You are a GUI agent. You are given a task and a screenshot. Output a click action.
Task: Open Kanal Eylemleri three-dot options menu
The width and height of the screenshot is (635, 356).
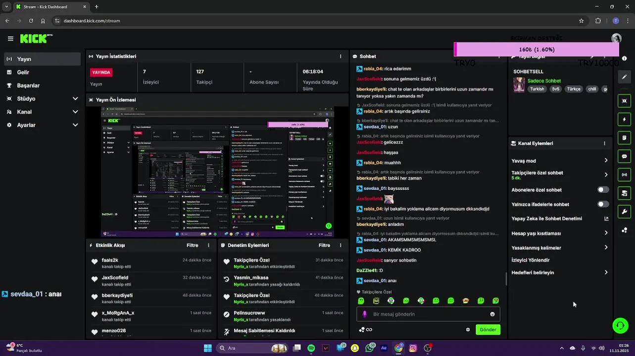pos(604,143)
